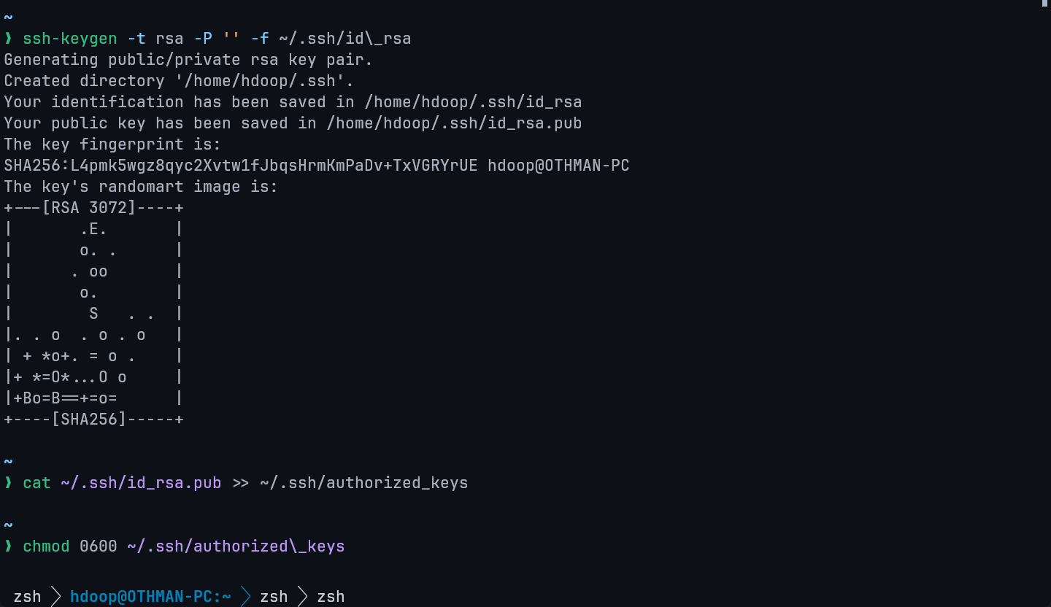Click the prompt arrow before ssh-keygen
1051x607 pixels.
(9, 39)
